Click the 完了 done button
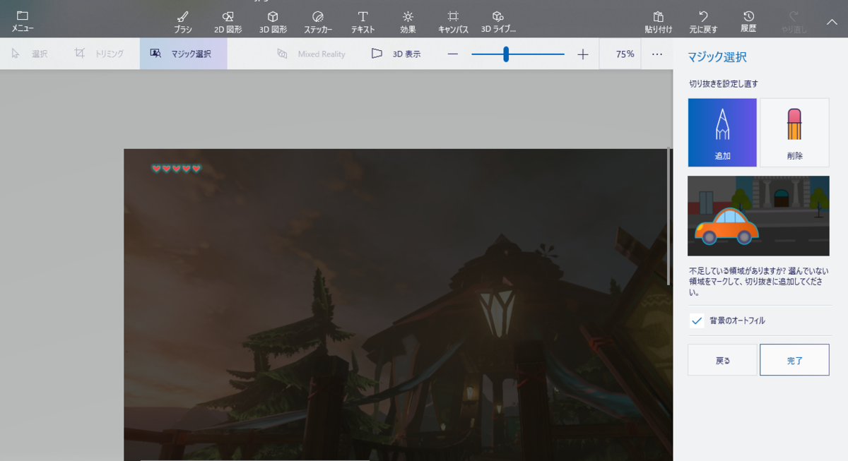Image resolution: width=848 pixels, height=461 pixels. pyautogui.click(x=794, y=360)
